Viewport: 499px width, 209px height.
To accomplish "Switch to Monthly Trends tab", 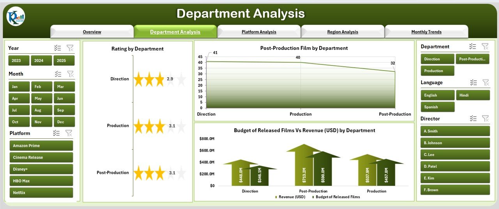I will 426,32.
